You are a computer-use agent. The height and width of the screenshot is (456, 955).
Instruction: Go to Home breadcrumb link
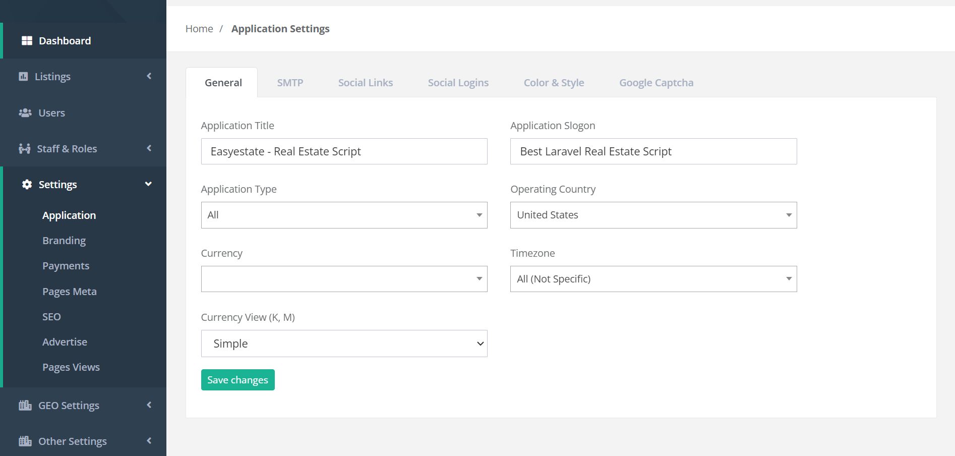(199, 29)
